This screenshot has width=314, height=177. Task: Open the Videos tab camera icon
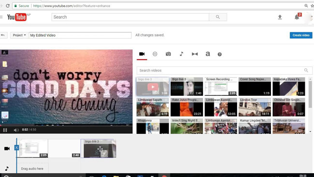point(142,54)
